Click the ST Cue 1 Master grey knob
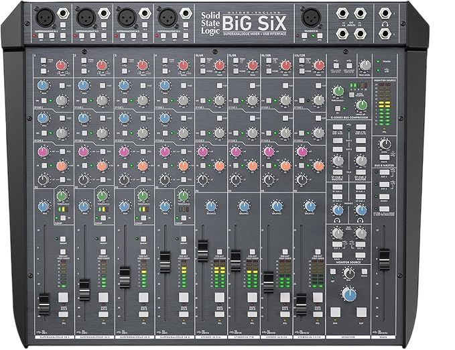 (338, 160)
